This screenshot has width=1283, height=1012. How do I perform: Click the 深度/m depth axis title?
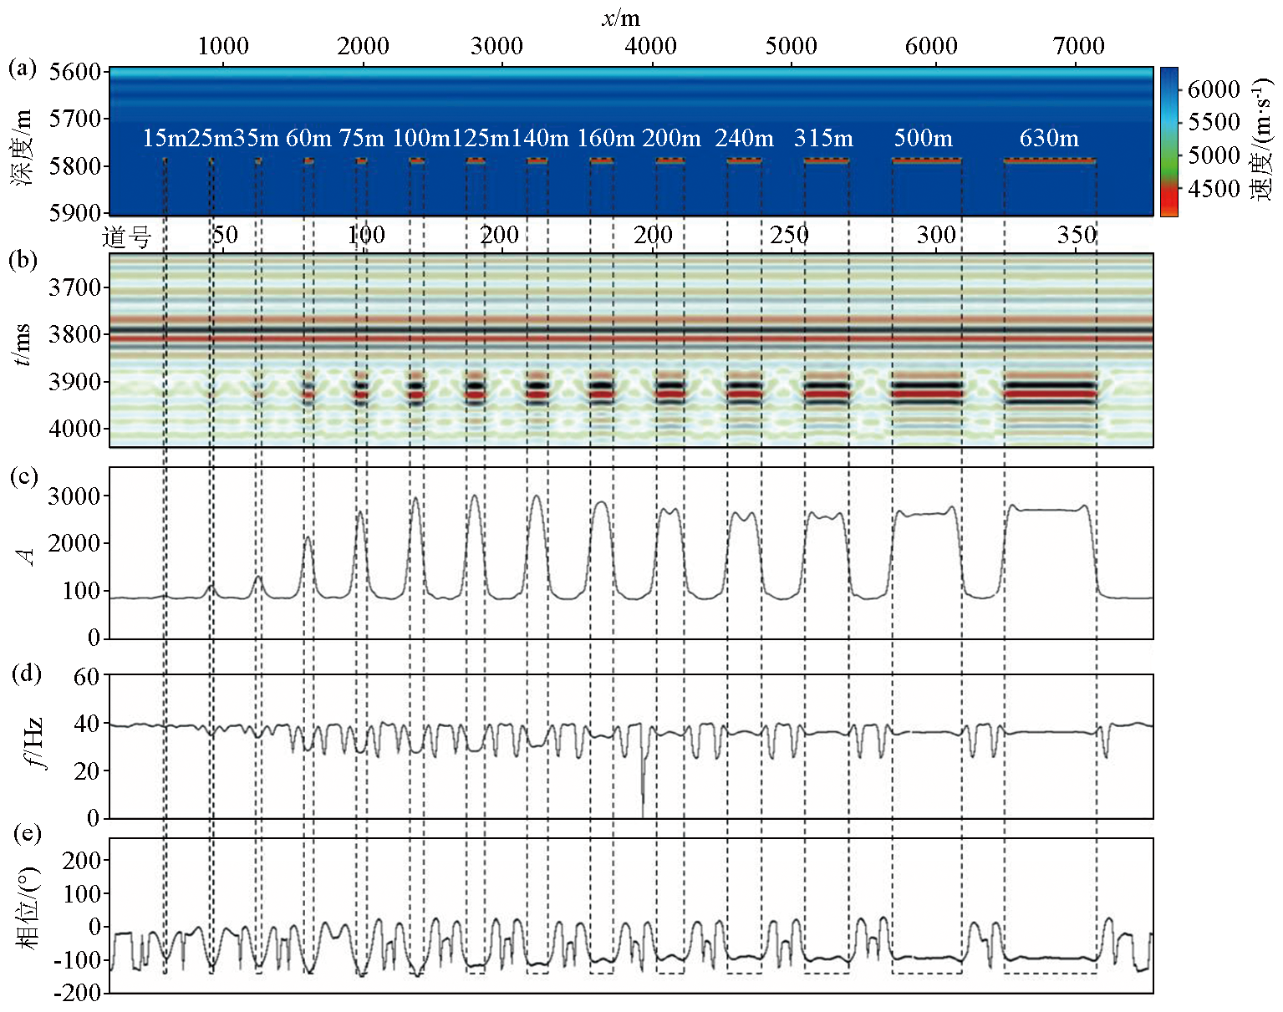[23, 147]
